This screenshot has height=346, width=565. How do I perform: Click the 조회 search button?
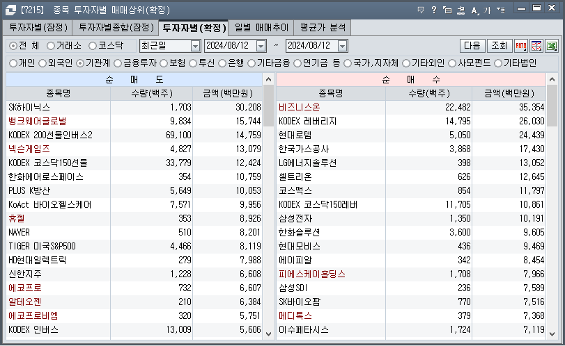point(500,46)
